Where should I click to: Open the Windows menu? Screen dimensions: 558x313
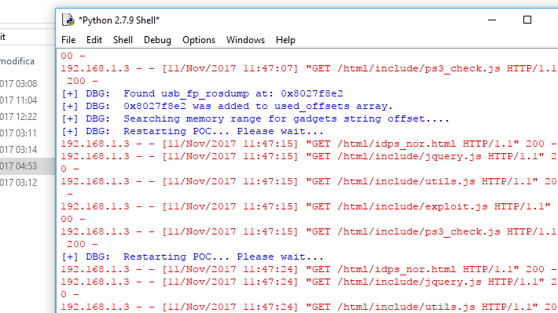(245, 40)
